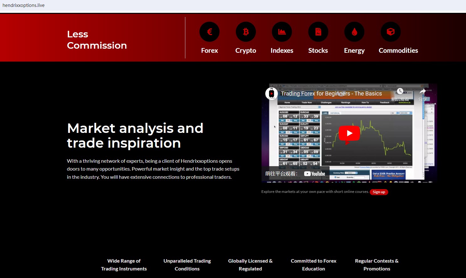Image resolution: width=466 pixels, height=278 pixels.
Task: Open the video on YouTube via logo
Action: coord(315,174)
